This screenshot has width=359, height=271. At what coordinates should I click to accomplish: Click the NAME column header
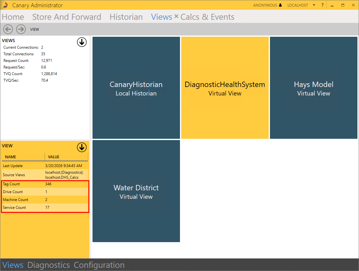(11, 157)
